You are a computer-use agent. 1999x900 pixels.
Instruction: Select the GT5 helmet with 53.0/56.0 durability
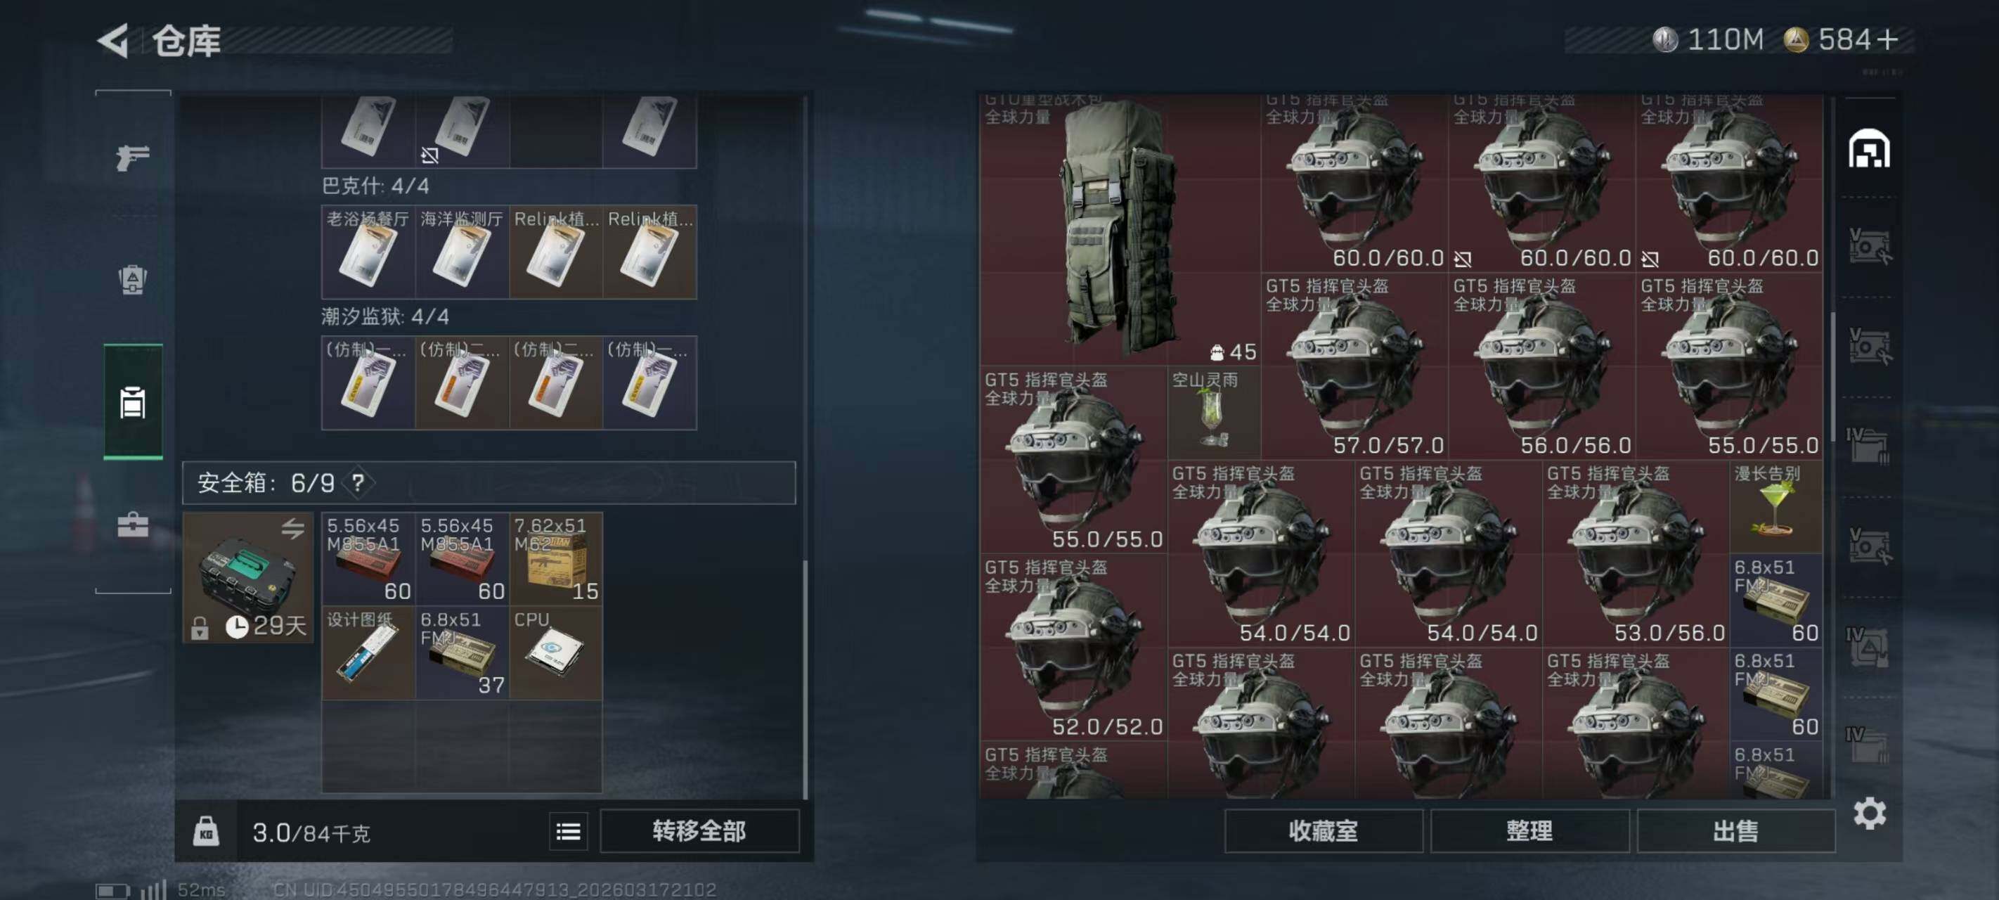point(1636,553)
